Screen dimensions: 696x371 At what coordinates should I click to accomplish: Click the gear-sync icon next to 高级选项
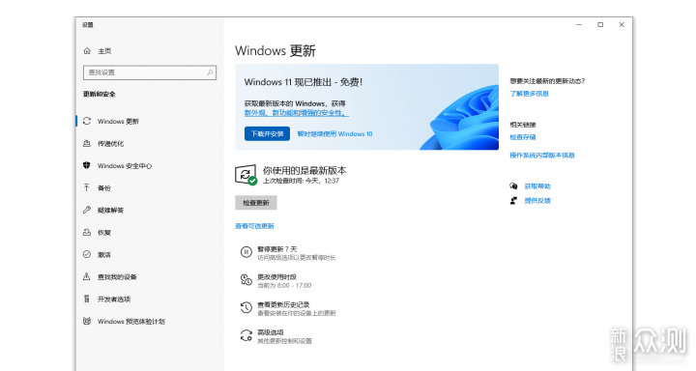coord(246,335)
